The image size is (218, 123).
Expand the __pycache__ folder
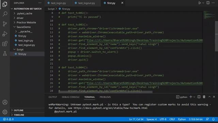tap(27, 31)
